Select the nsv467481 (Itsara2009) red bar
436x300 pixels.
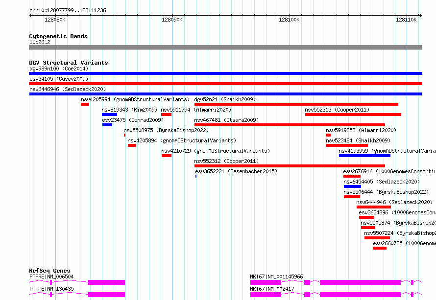coord(290,125)
